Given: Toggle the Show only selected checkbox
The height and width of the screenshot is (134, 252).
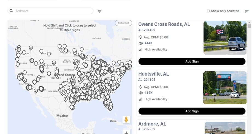Looking at the screenshot, I should pyautogui.click(x=208, y=11).
